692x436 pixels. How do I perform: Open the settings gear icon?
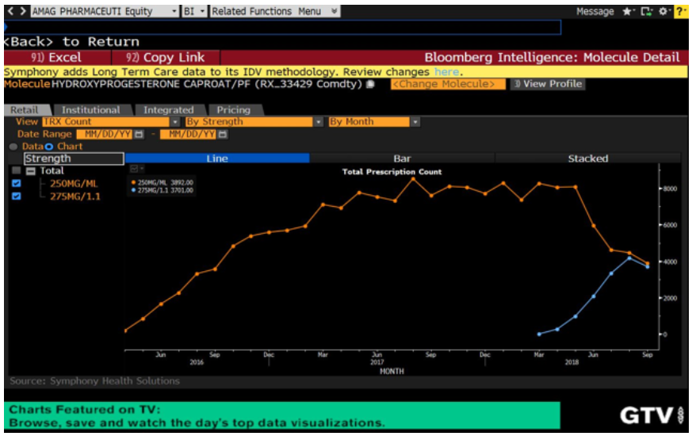click(663, 12)
